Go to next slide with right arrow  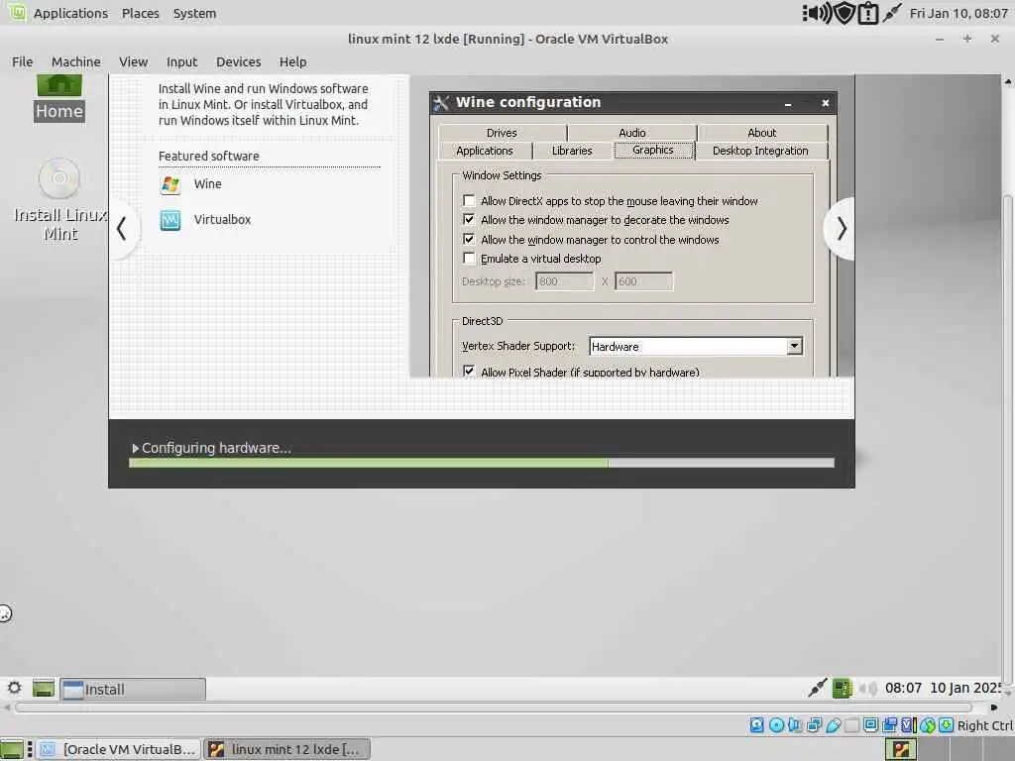click(841, 229)
